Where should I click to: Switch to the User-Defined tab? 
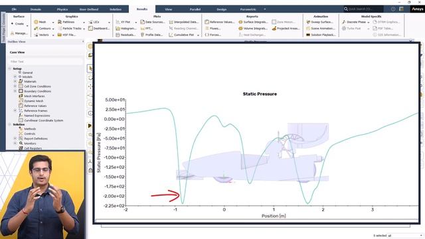tap(89, 9)
